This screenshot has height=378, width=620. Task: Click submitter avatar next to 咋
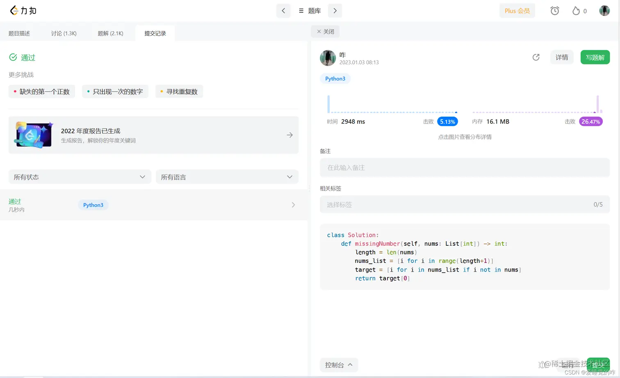[x=328, y=58]
